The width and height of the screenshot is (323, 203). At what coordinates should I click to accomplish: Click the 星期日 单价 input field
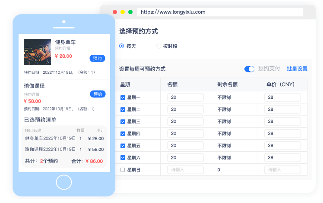coord(282,170)
